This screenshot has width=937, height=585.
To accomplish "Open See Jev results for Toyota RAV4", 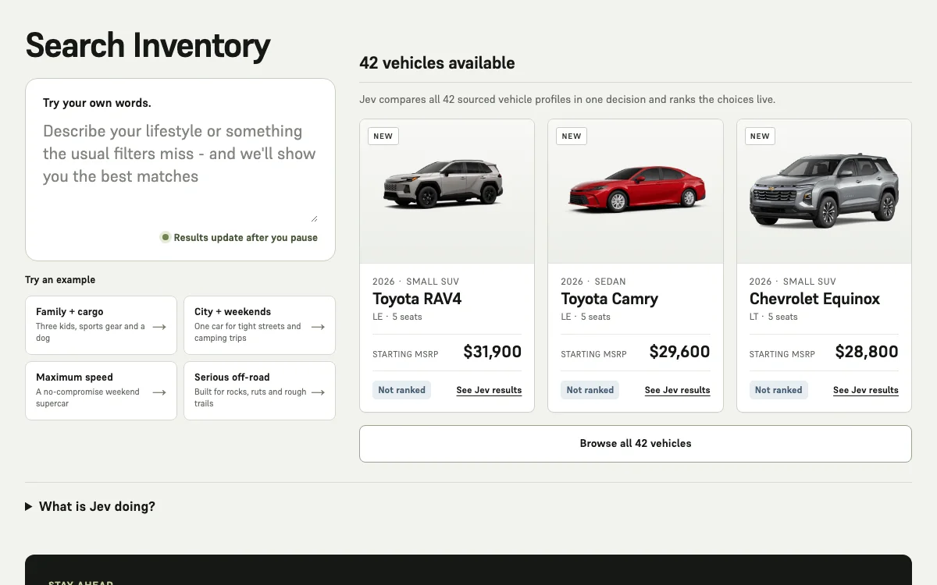I will pyautogui.click(x=489, y=390).
